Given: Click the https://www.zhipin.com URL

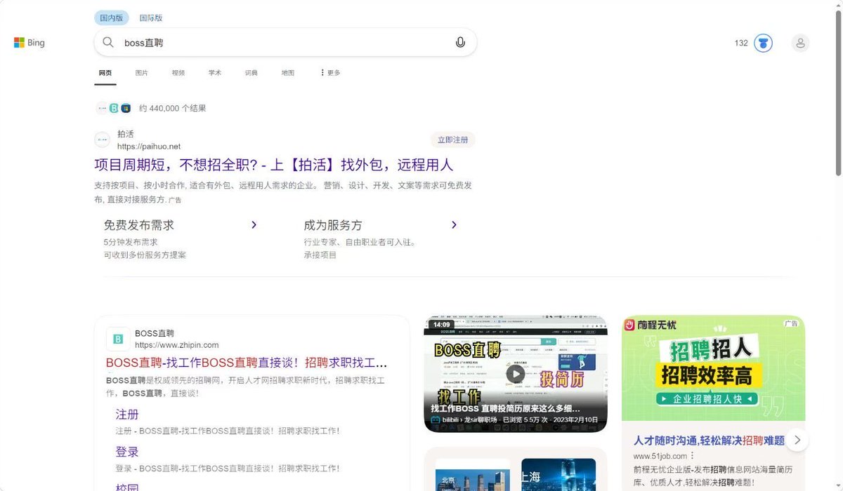Looking at the screenshot, I should pyautogui.click(x=177, y=345).
